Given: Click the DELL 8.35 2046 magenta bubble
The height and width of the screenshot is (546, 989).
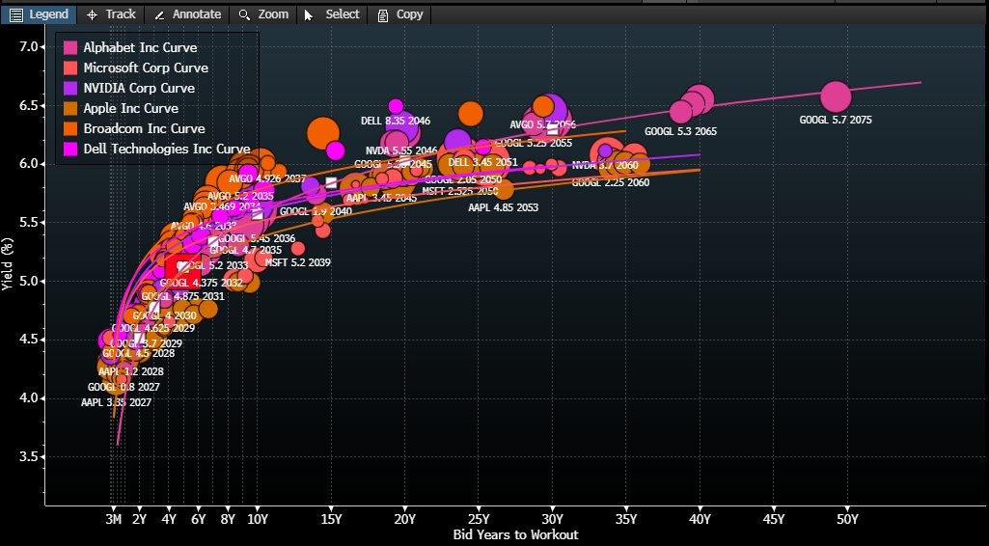Looking at the screenshot, I should 396,105.
